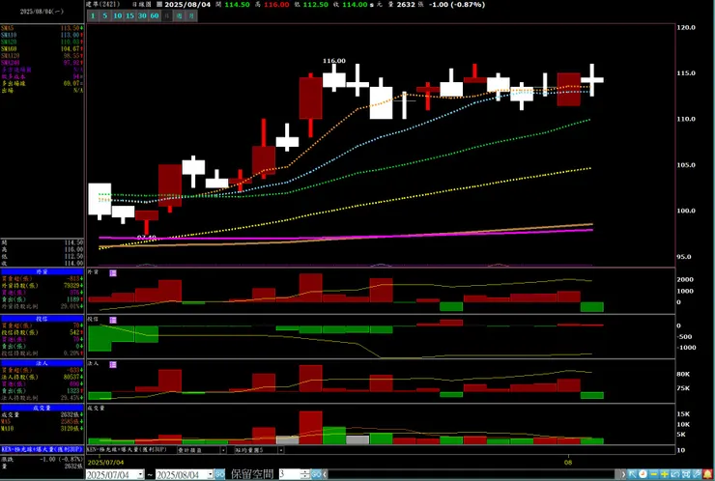Adjust the 保留空間 spinner arrows
The width and height of the screenshot is (715, 481).
(305, 474)
